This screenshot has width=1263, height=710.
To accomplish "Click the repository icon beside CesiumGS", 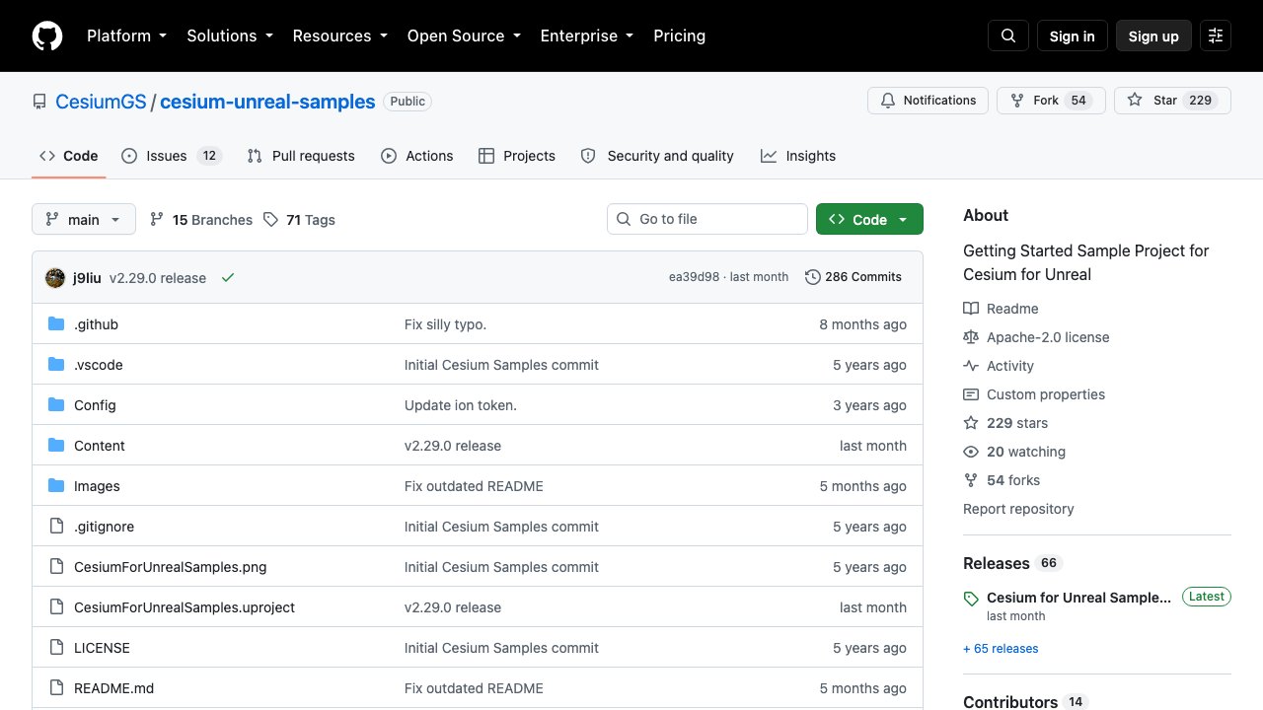I will [39, 102].
